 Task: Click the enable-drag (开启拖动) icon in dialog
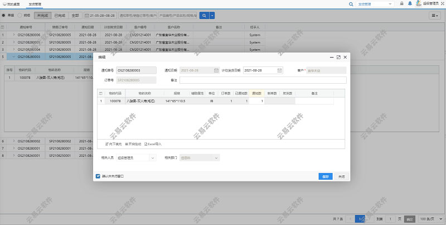(x=127, y=144)
